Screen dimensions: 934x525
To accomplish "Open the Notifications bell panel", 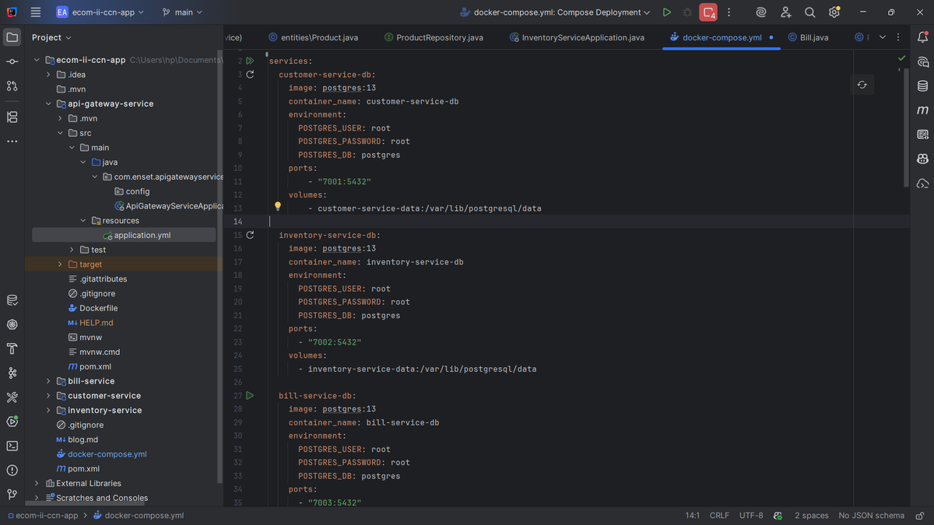I will (x=922, y=37).
